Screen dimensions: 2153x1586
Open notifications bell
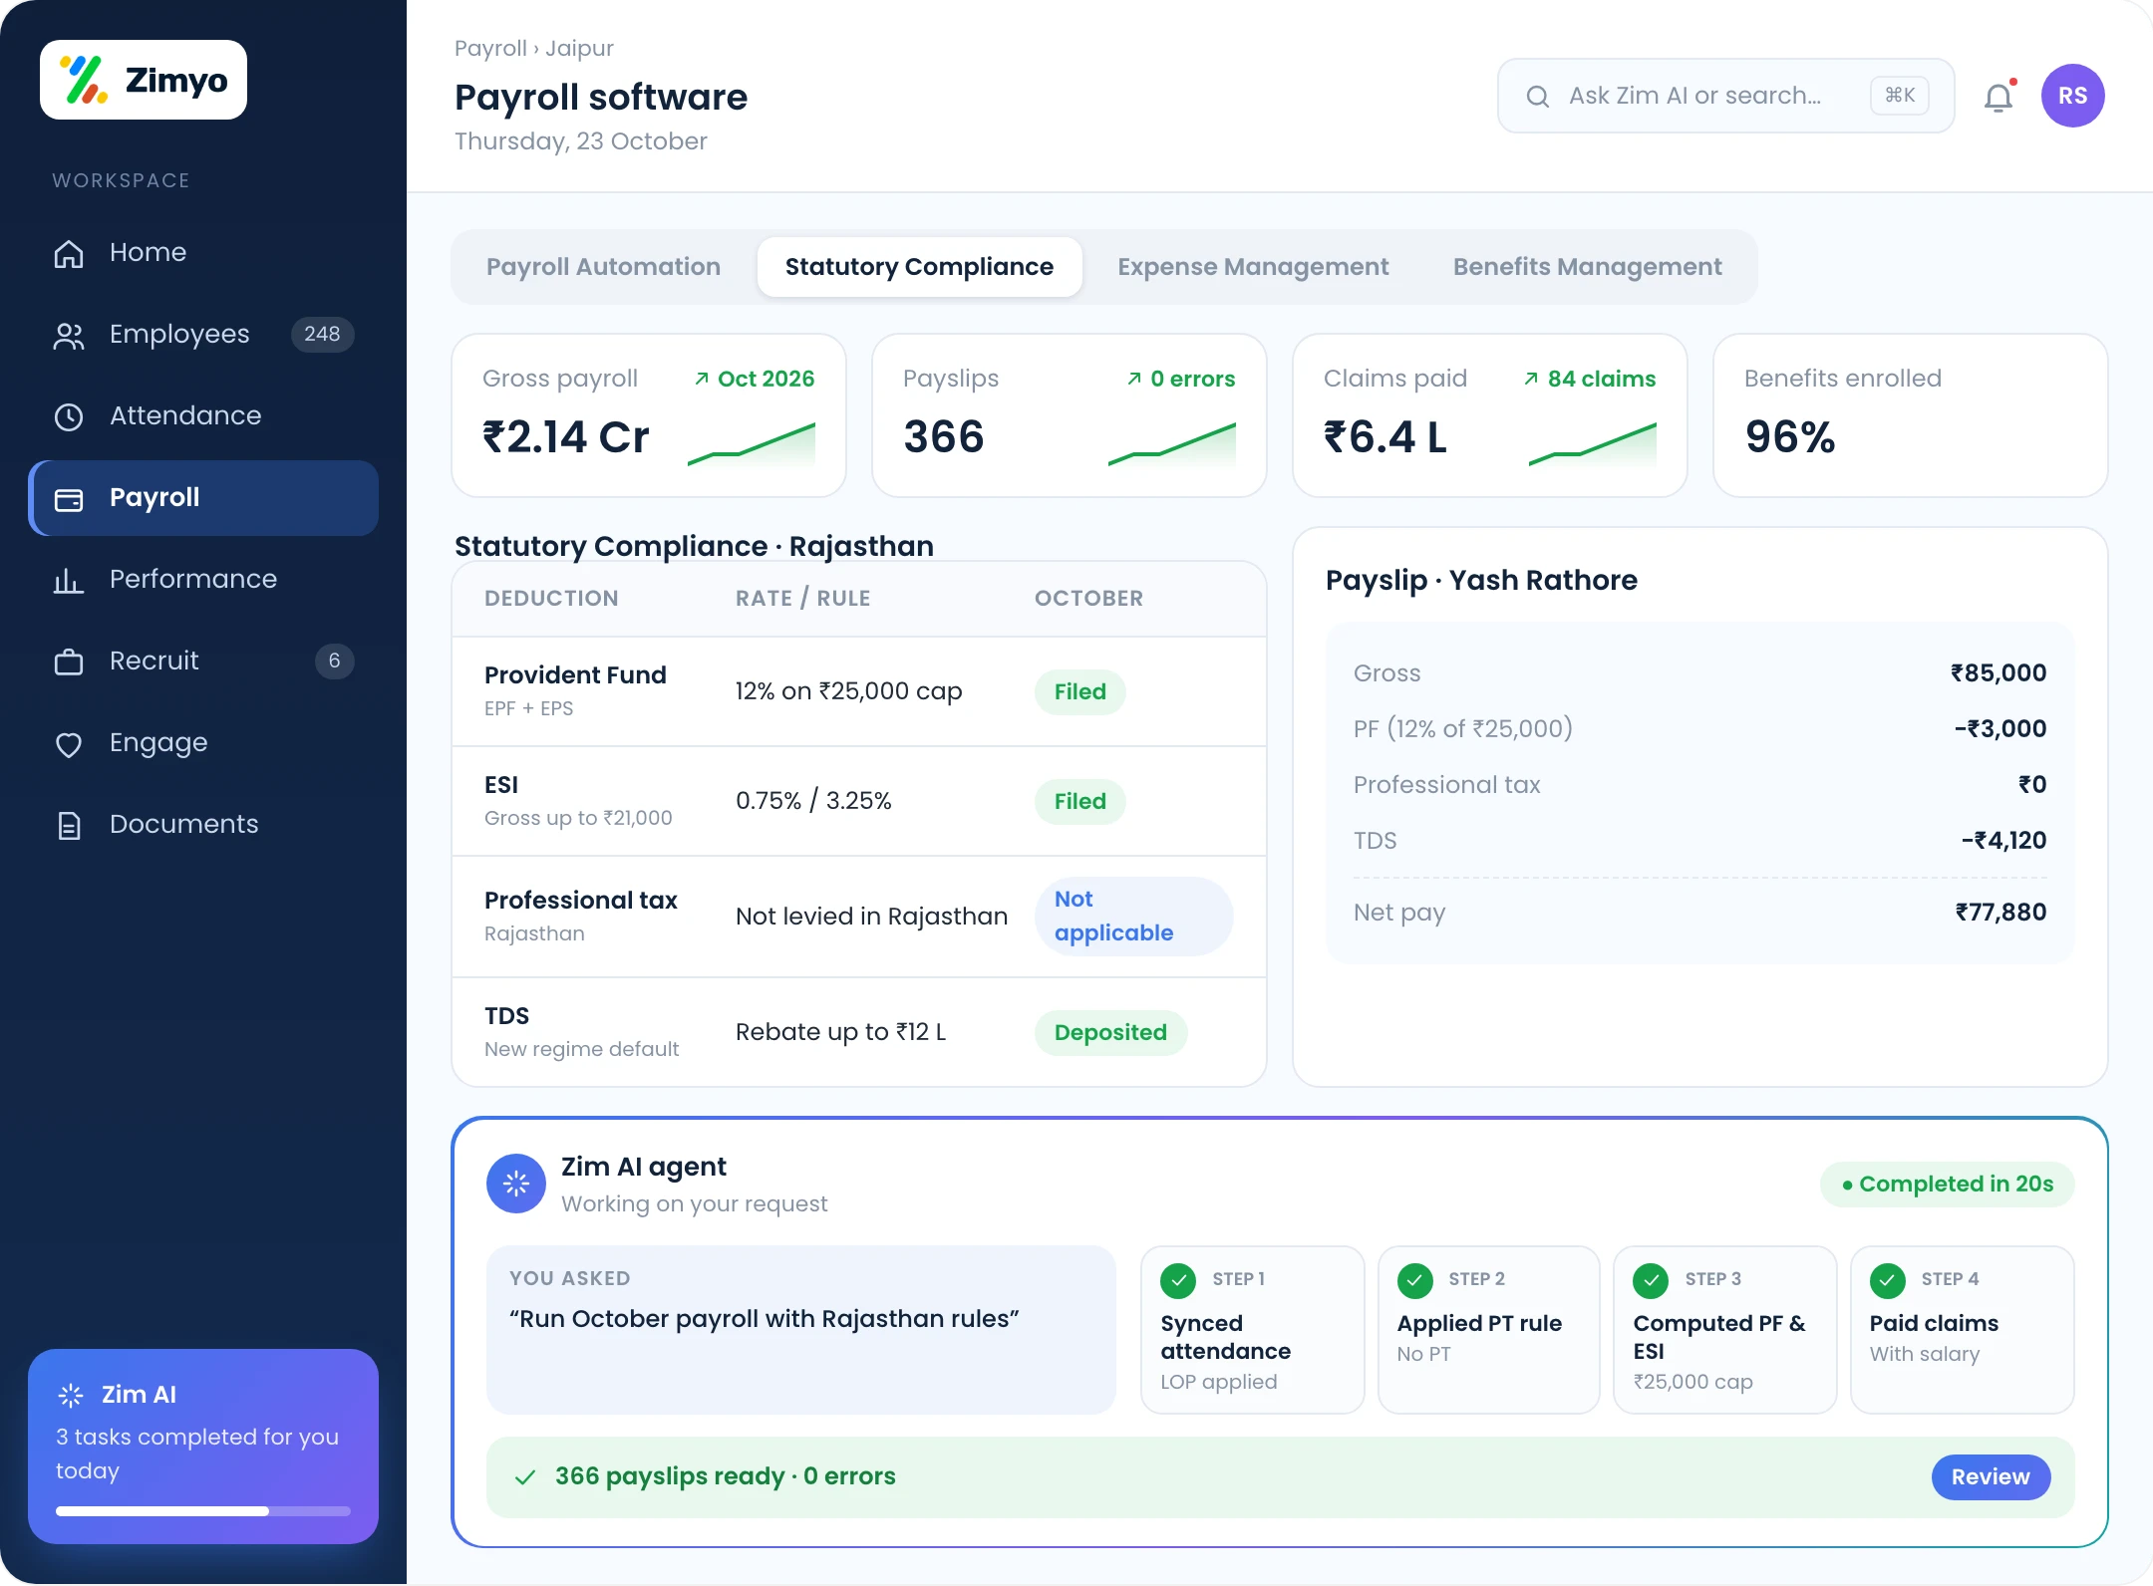1999,97
